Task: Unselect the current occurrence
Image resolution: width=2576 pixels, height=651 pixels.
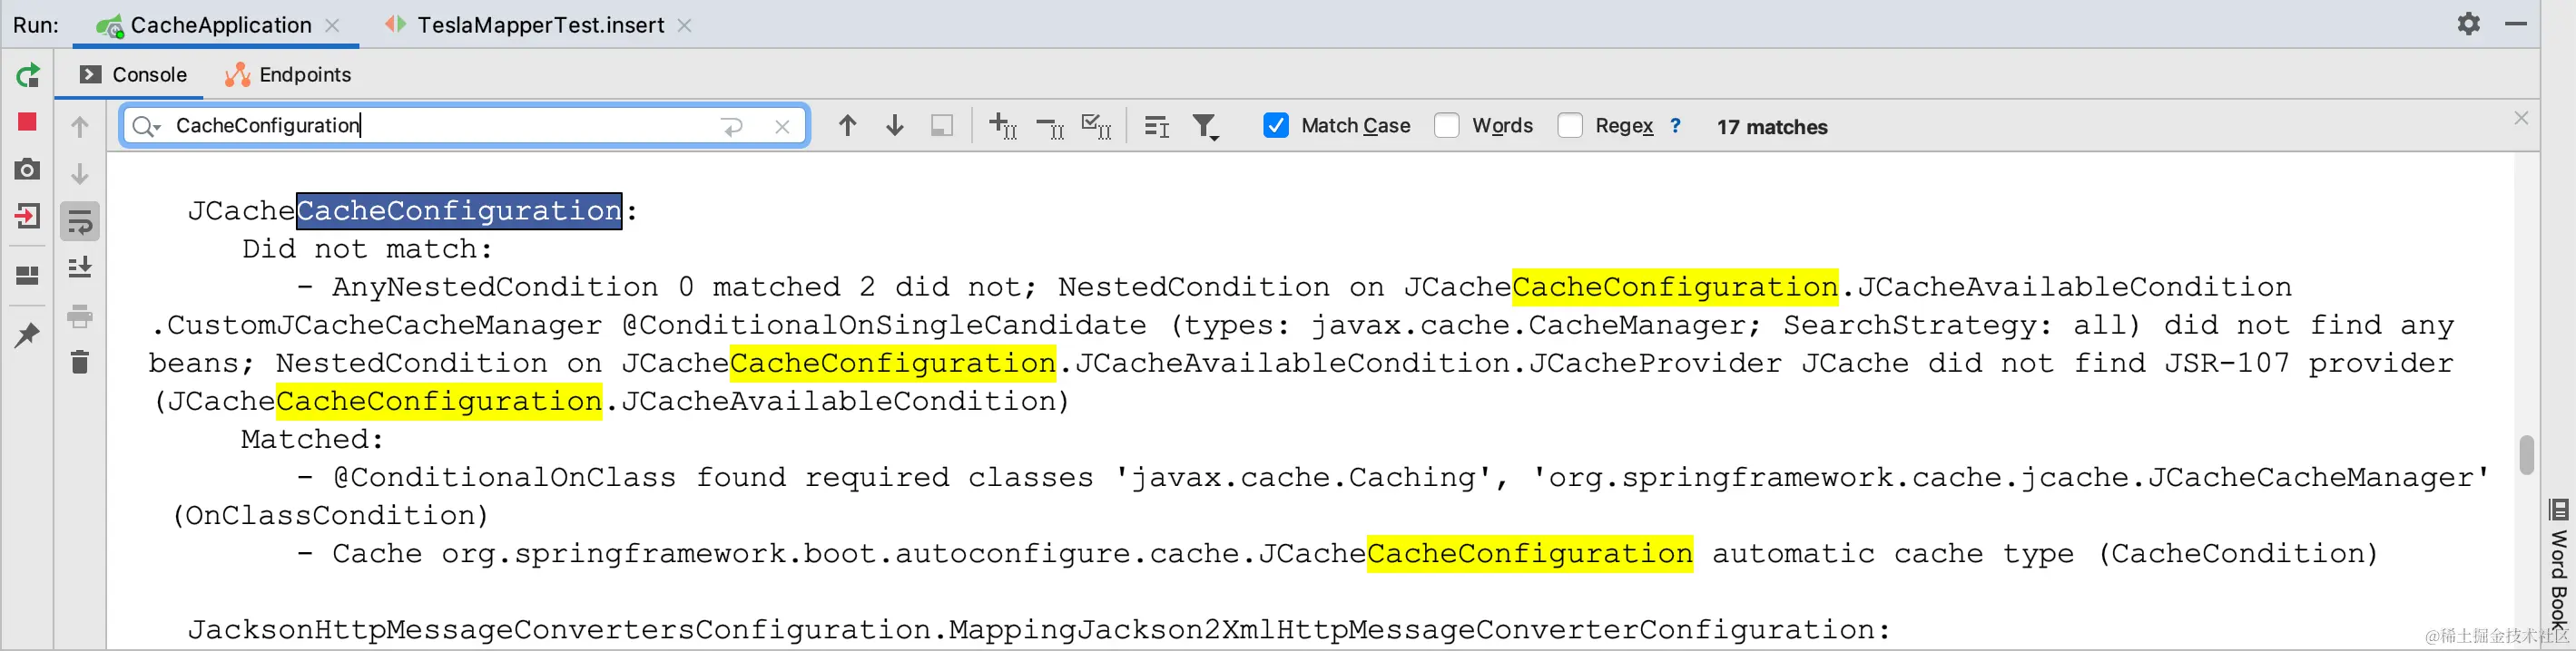Action: 1050,127
